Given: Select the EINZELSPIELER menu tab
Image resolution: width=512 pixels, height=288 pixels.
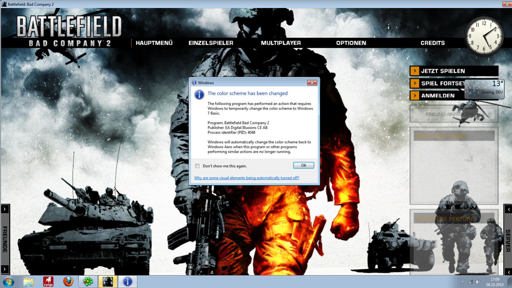Looking at the screenshot, I should click(211, 43).
